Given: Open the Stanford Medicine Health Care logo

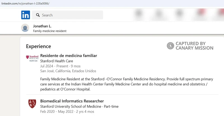Looking at the screenshot, I should tap(32, 58).
